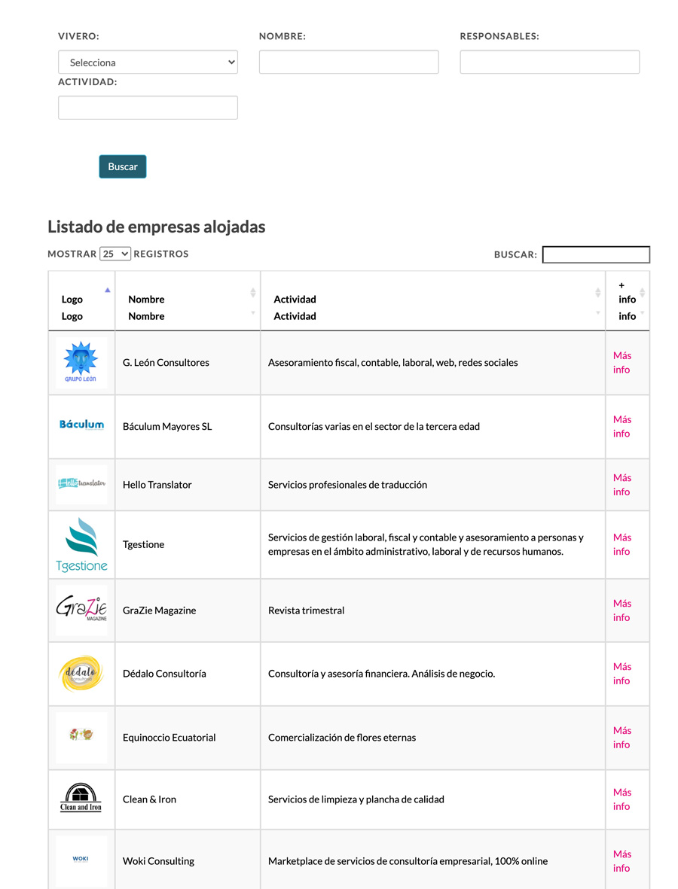Click the Tgestione logo

[81, 544]
